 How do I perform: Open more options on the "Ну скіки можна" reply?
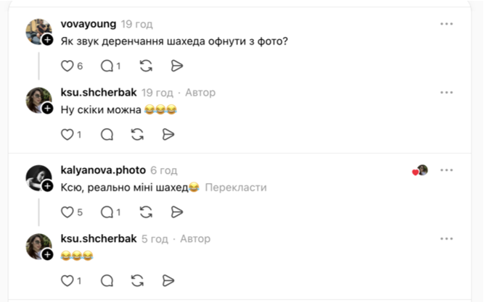[446, 93]
